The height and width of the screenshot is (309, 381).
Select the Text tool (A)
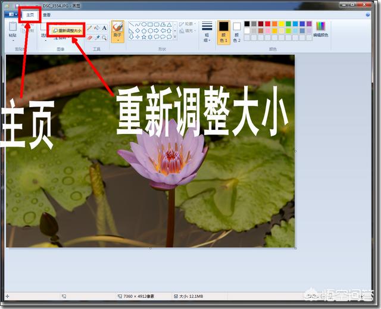(x=104, y=28)
